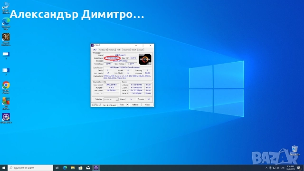The image size is (304, 171).
Task: Open the Bench tab in CPU-Z
Action: [x=134, y=50]
